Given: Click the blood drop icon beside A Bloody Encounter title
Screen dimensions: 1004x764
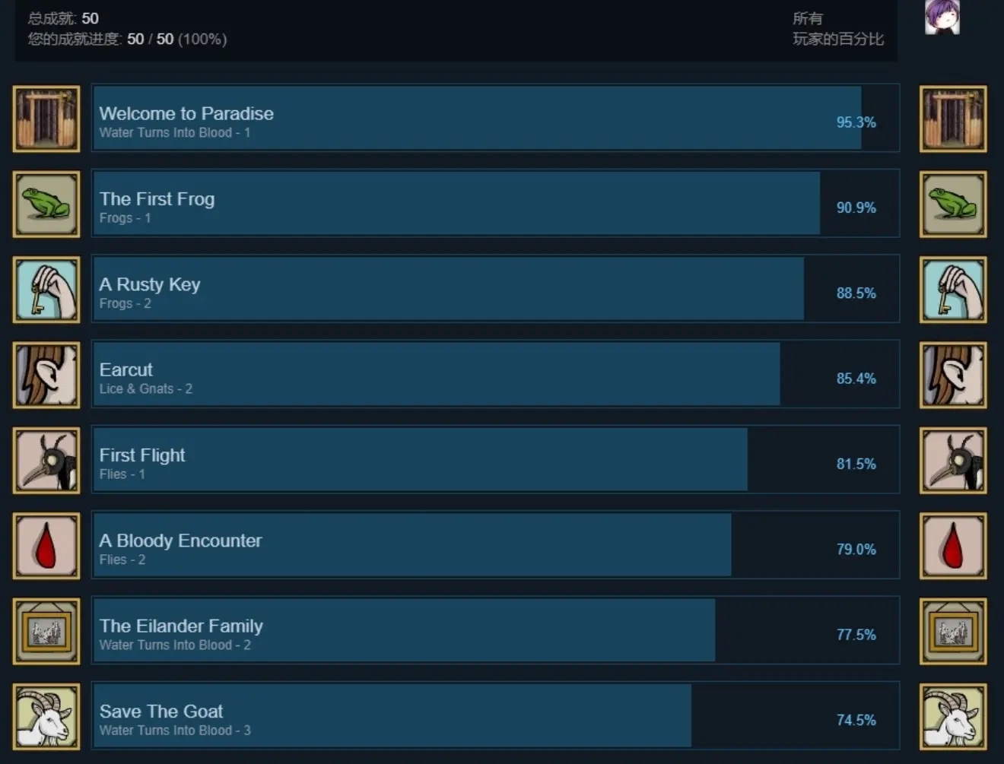Looking at the screenshot, I should (46, 546).
